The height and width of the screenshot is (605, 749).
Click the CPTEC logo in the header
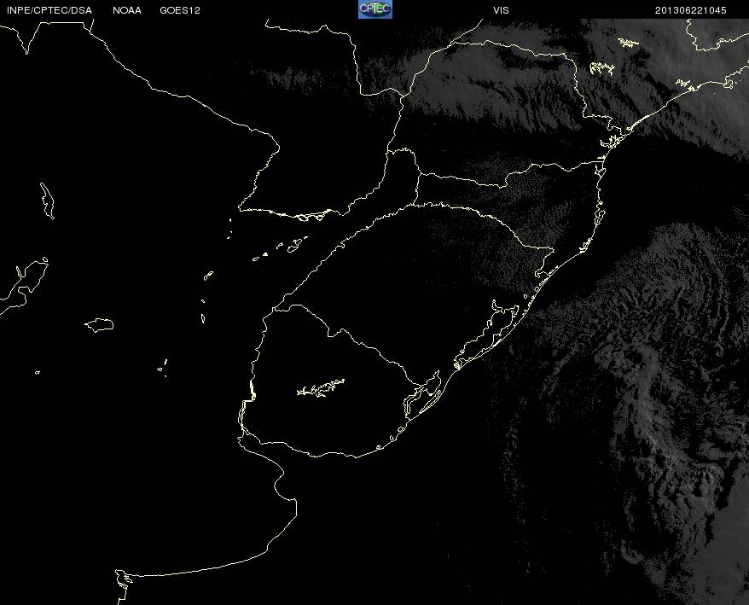[x=374, y=9]
